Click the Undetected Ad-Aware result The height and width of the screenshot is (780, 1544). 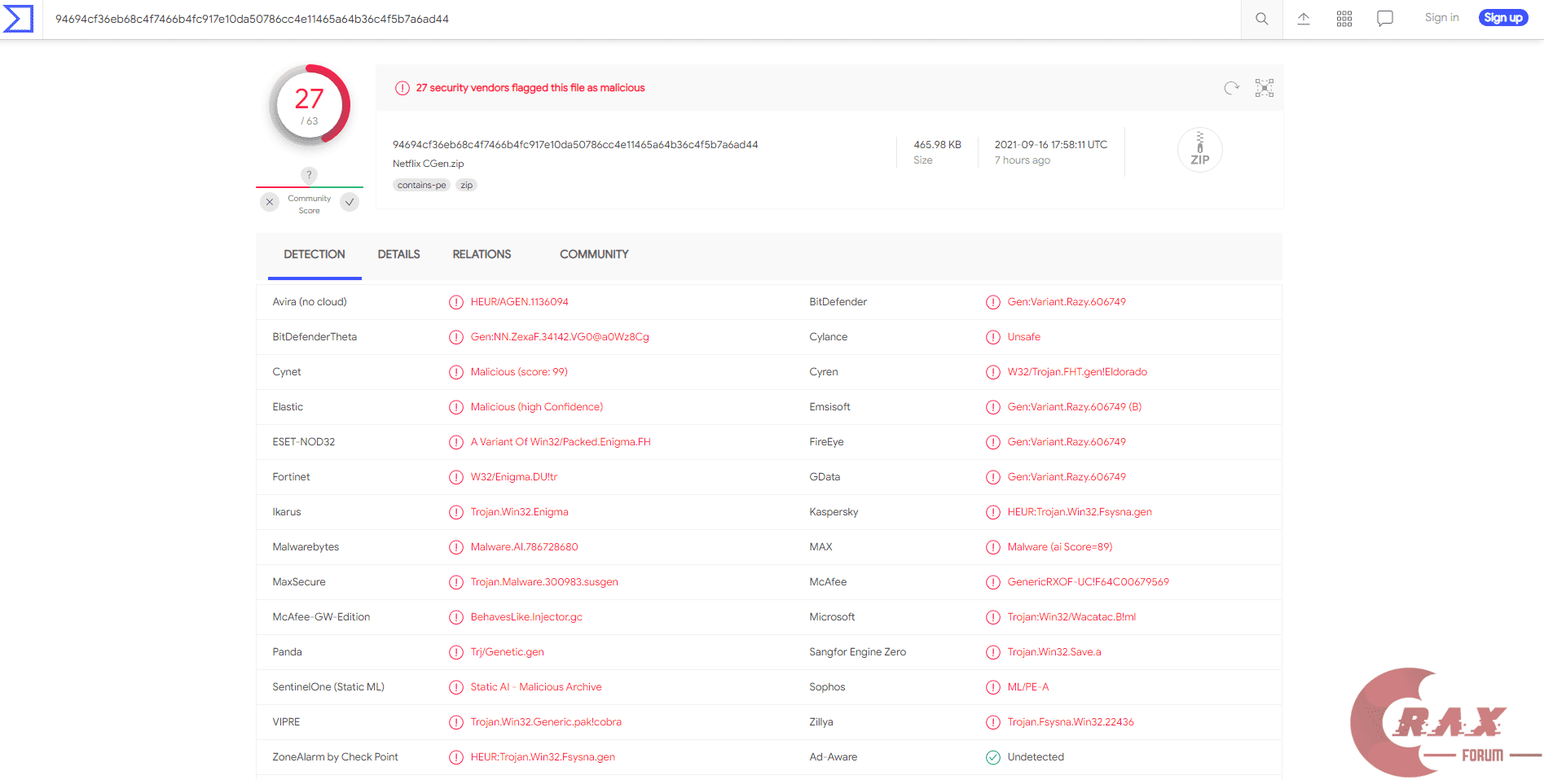1036,757
